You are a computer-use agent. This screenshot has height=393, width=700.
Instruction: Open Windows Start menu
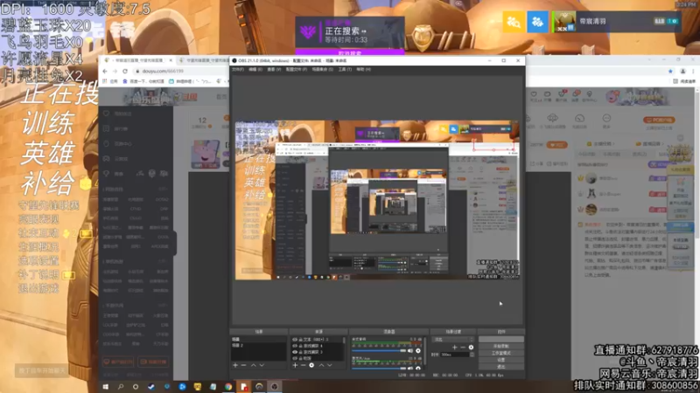(106, 387)
